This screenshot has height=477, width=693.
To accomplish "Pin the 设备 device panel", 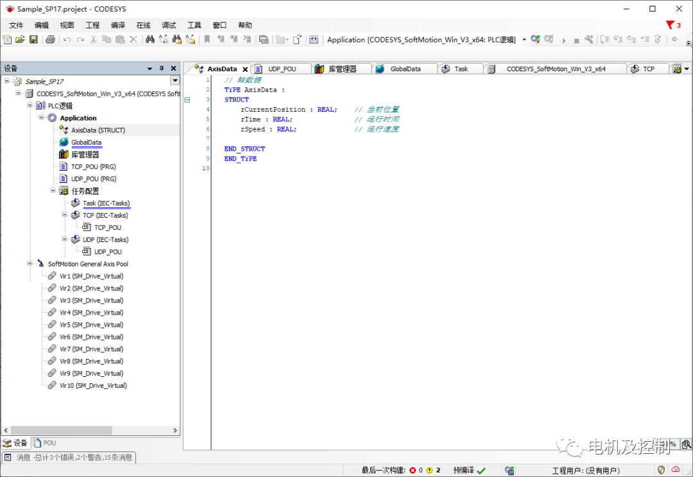I will coord(162,69).
